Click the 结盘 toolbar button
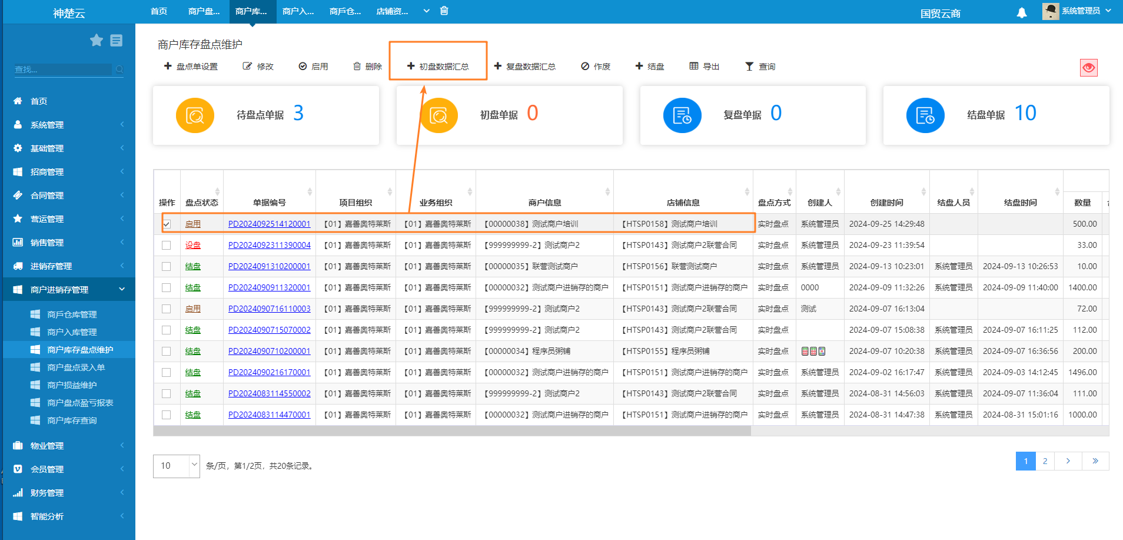Image resolution: width=1123 pixels, height=540 pixels. 650,67
